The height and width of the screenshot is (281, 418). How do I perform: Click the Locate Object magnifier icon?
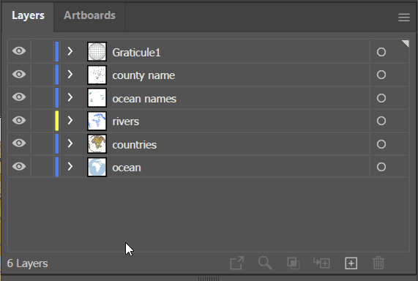pyautogui.click(x=265, y=263)
